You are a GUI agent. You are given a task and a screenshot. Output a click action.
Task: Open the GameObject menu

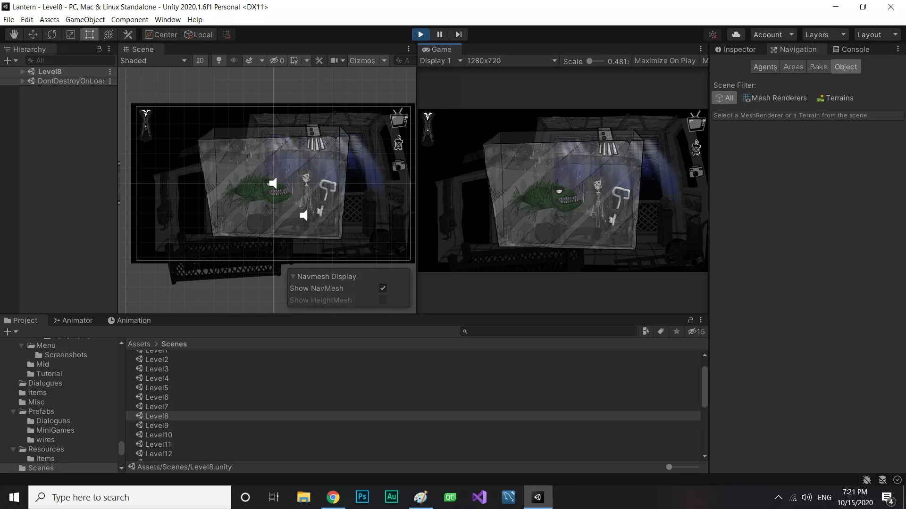point(85,19)
